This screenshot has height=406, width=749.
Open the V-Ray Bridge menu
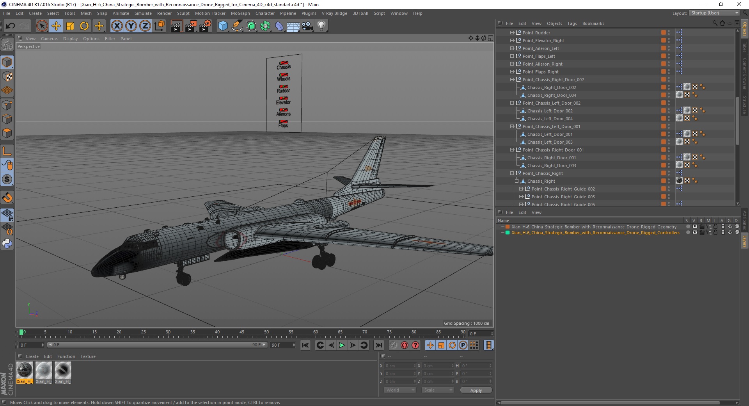(x=334, y=13)
